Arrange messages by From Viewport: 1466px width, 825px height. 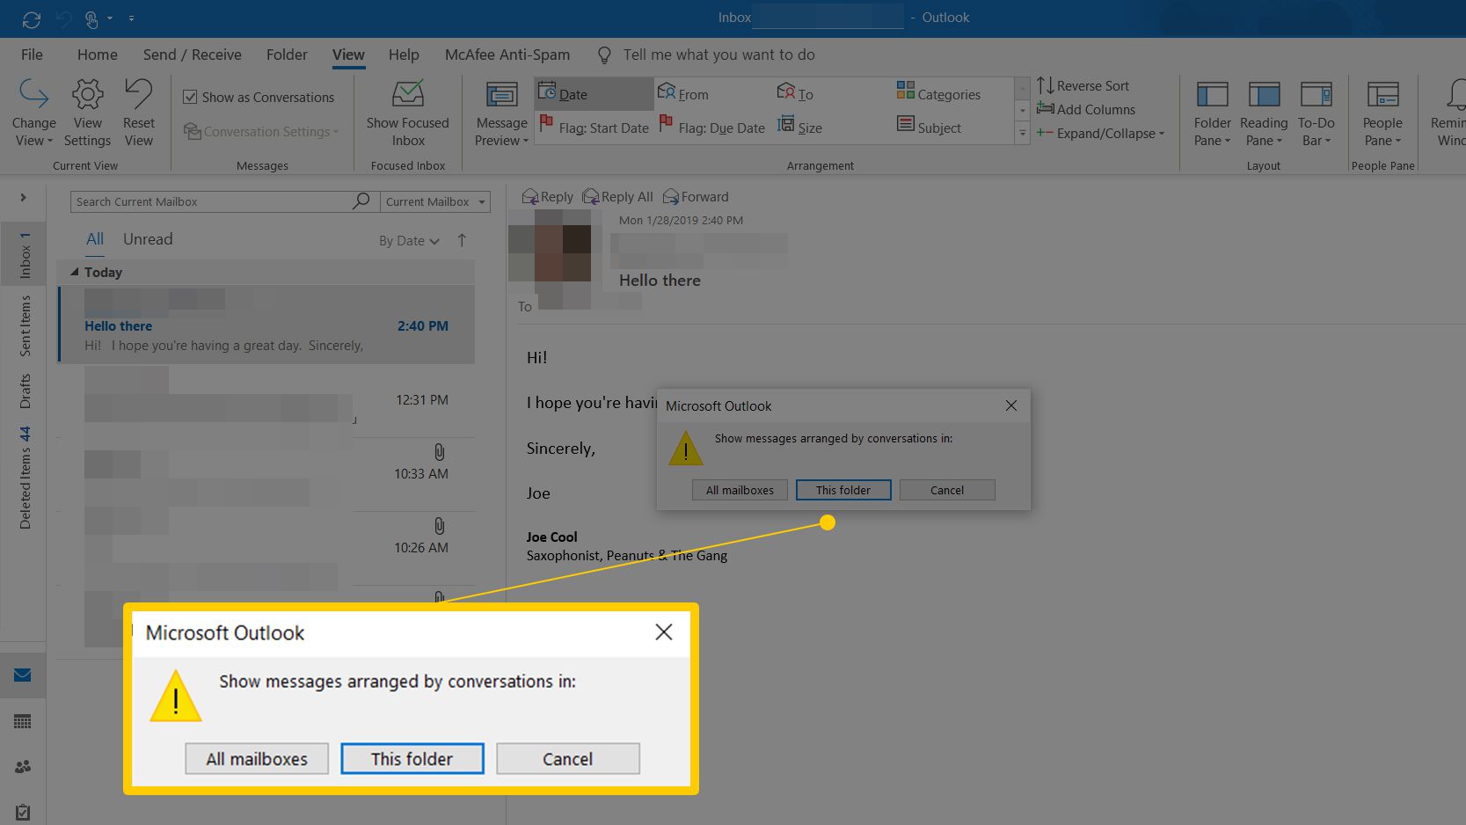pos(683,93)
